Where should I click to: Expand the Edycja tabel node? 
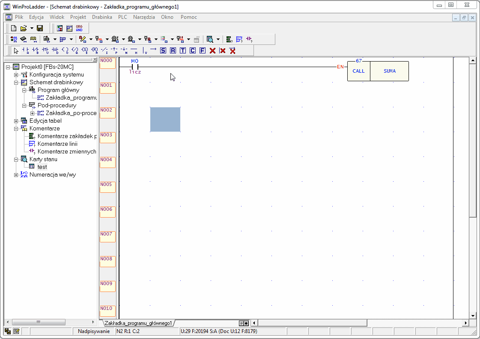click(x=16, y=121)
